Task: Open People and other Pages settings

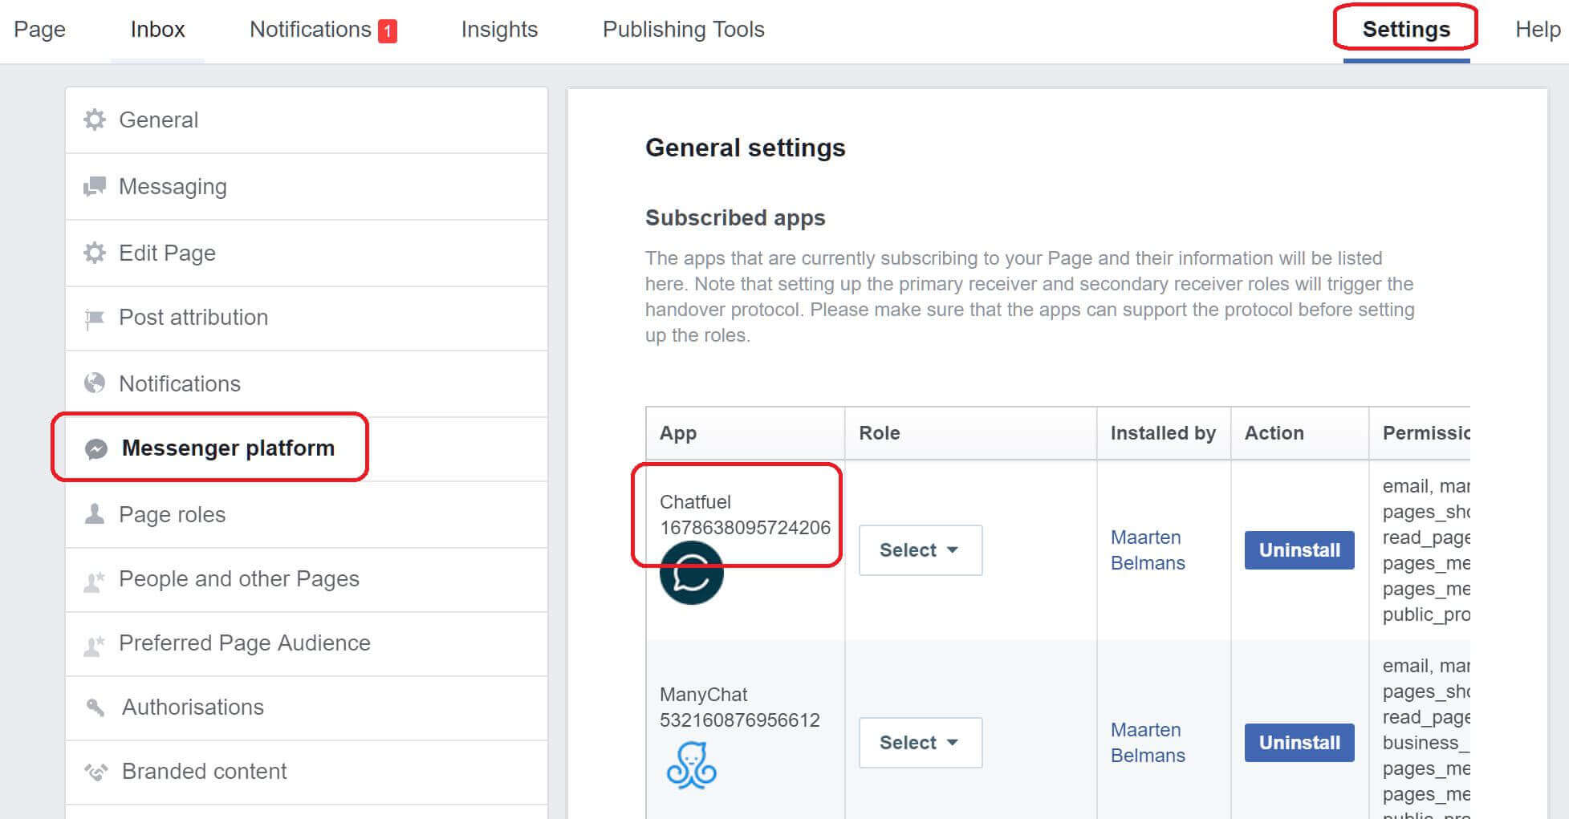Action: 307,580
